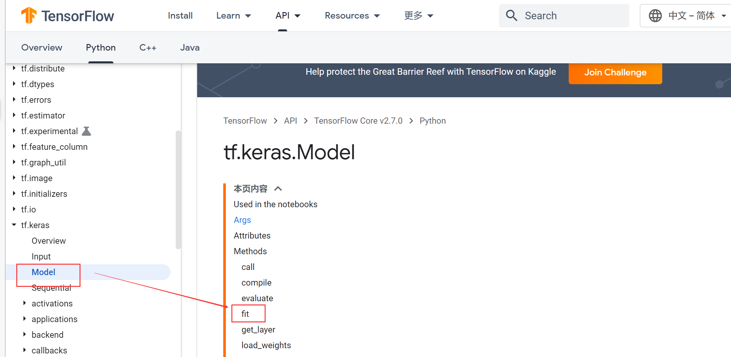Expand the tf.graph_util tree node
Screen dimensions: 731x357
click(x=14, y=162)
